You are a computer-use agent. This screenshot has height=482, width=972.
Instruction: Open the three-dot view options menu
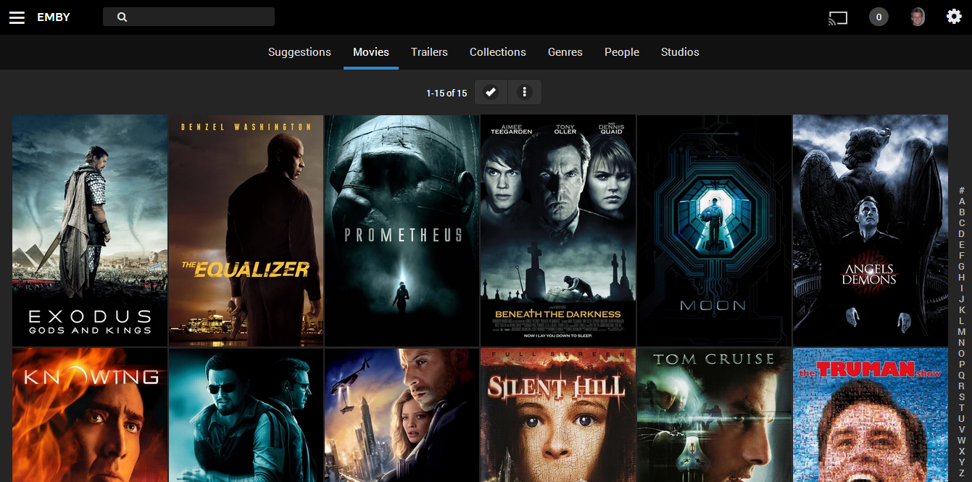point(525,92)
